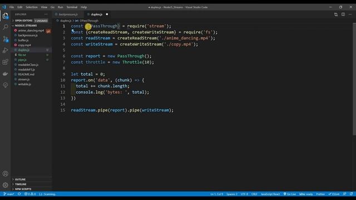Click Synchronize Changes icon in status bar
The height and width of the screenshot is (200, 356).
[x=19, y=194]
